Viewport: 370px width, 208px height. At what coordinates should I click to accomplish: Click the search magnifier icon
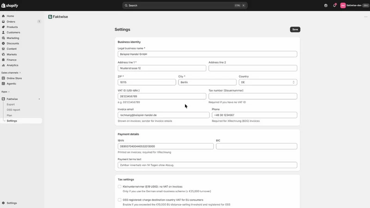[x=126, y=6]
